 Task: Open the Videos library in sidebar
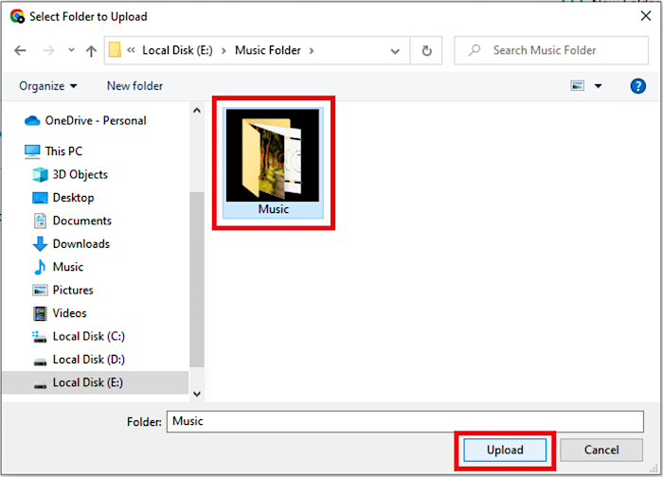[x=69, y=313]
